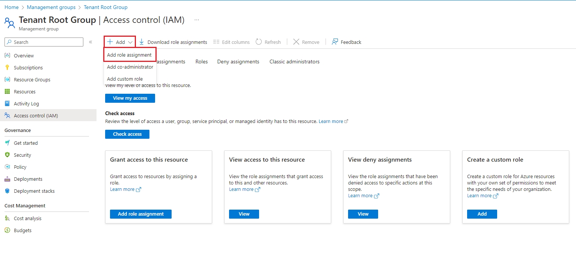576x267 pixels.
Task: Click the Feedback toolbar icon
Action: click(335, 42)
